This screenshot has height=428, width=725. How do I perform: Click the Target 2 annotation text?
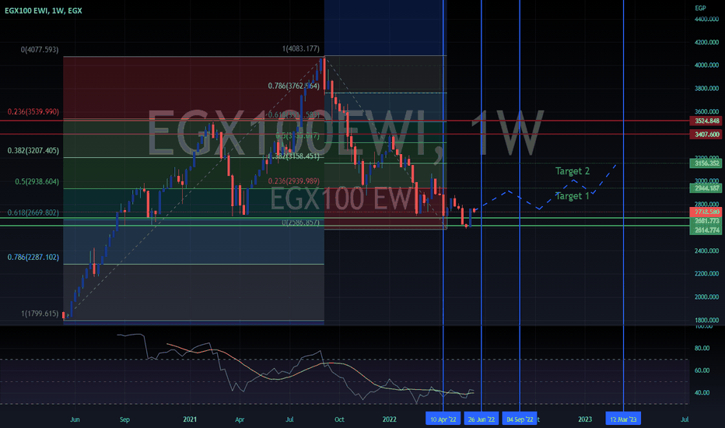(x=573, y=171)
